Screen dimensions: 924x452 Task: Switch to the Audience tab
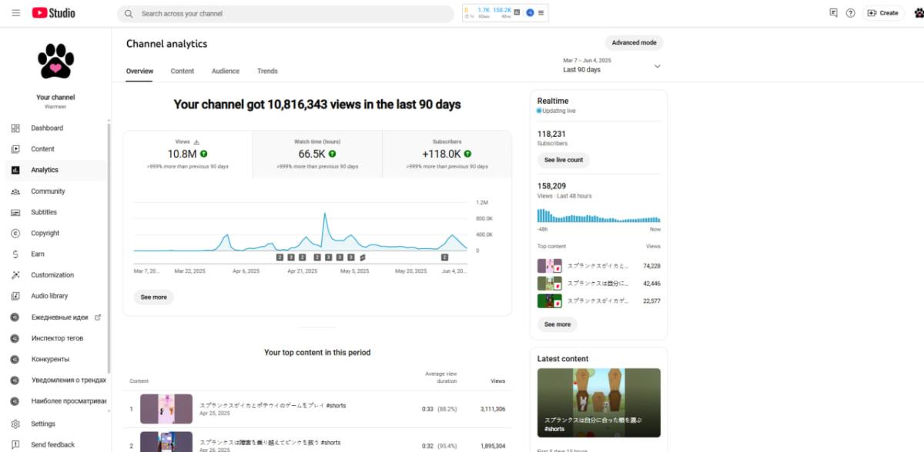[x=226, y=71]
